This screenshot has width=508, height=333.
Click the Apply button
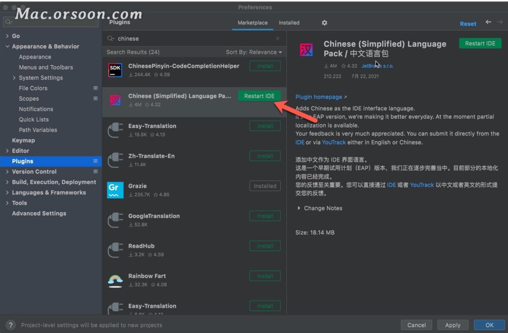(453, 325)
